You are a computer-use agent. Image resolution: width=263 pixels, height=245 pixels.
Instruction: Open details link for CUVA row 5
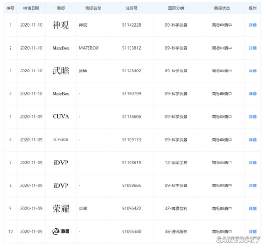tap(252, 117)
